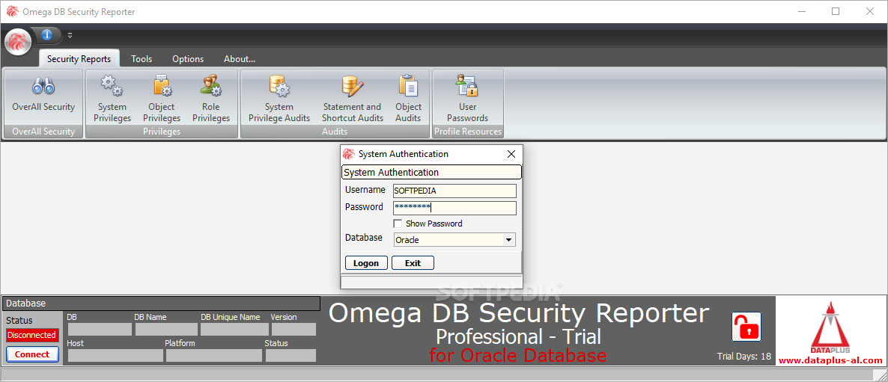Open System Privileges report
Screen dimensions: 888x382
(x=112, y=99)
